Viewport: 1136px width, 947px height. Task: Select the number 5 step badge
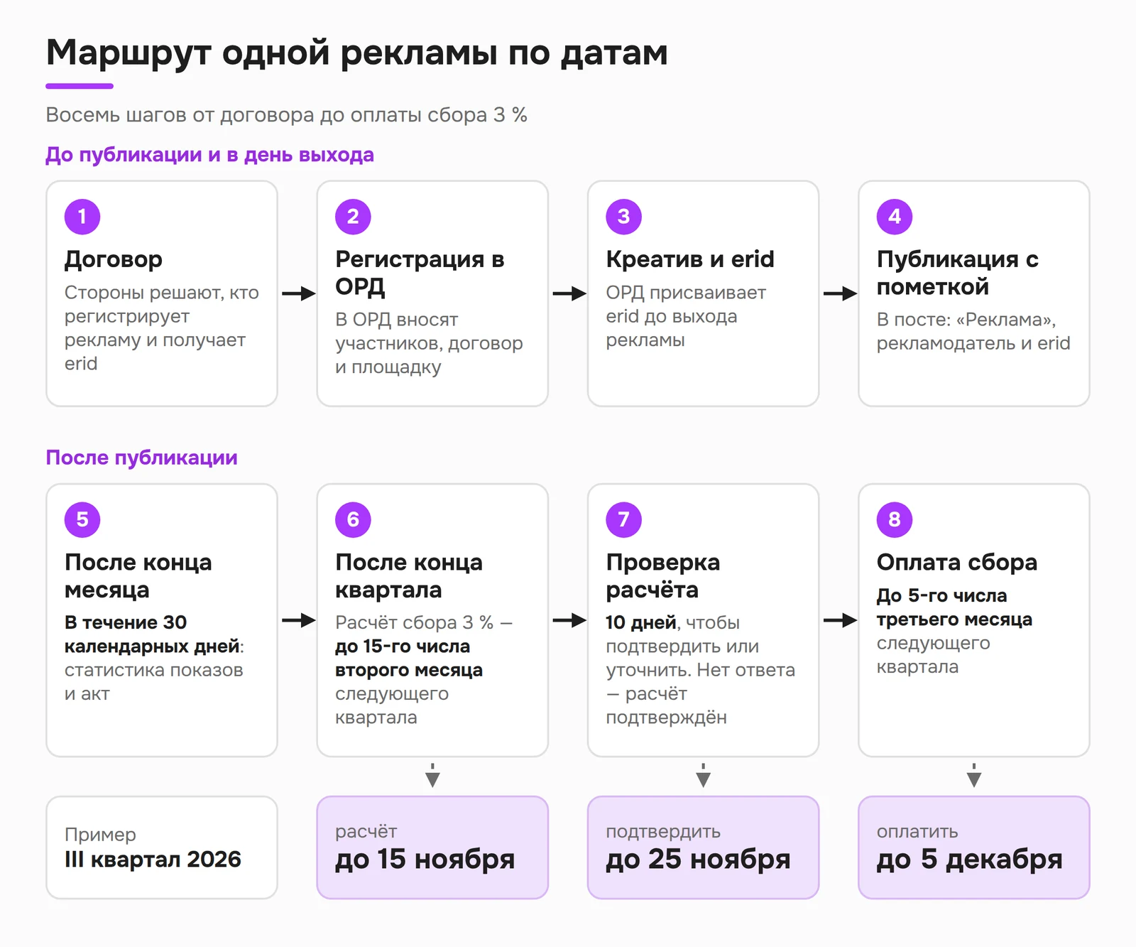click(x=82, y=519)
